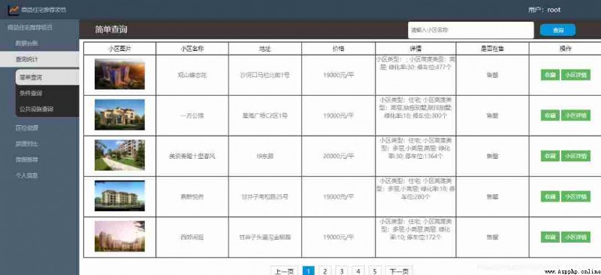
Task: Click the details cell mentioning 停车位:280个
Action: pyautogui.click(x=416, y=196)
